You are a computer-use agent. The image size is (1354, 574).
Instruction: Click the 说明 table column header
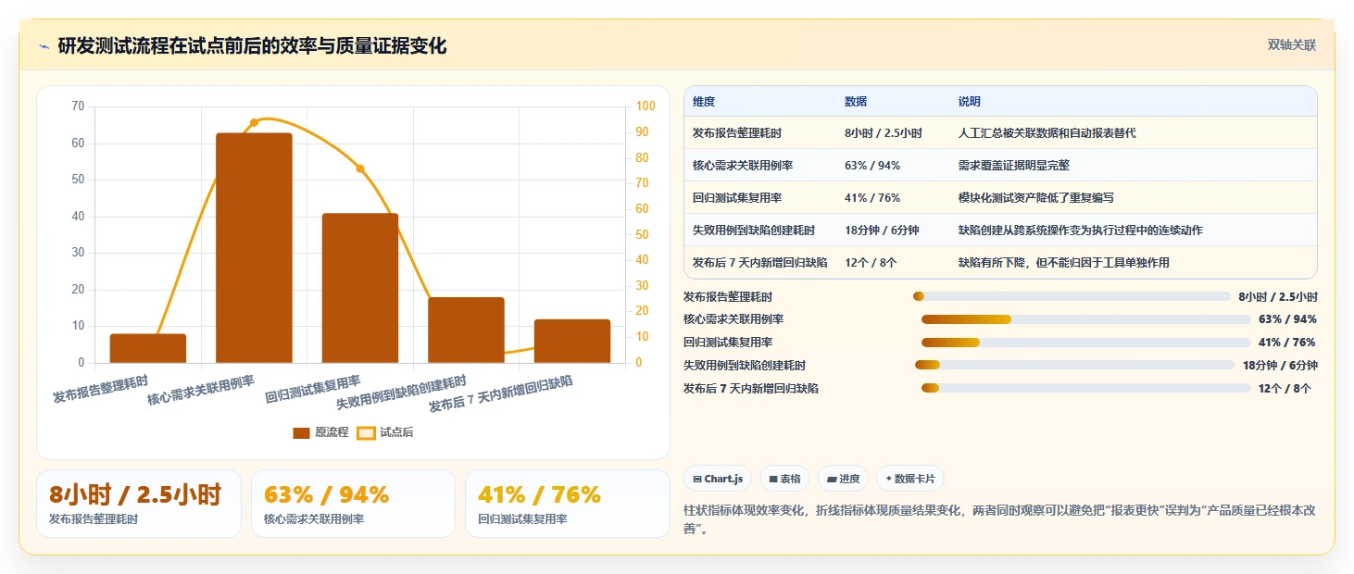(x=970, y=102)
